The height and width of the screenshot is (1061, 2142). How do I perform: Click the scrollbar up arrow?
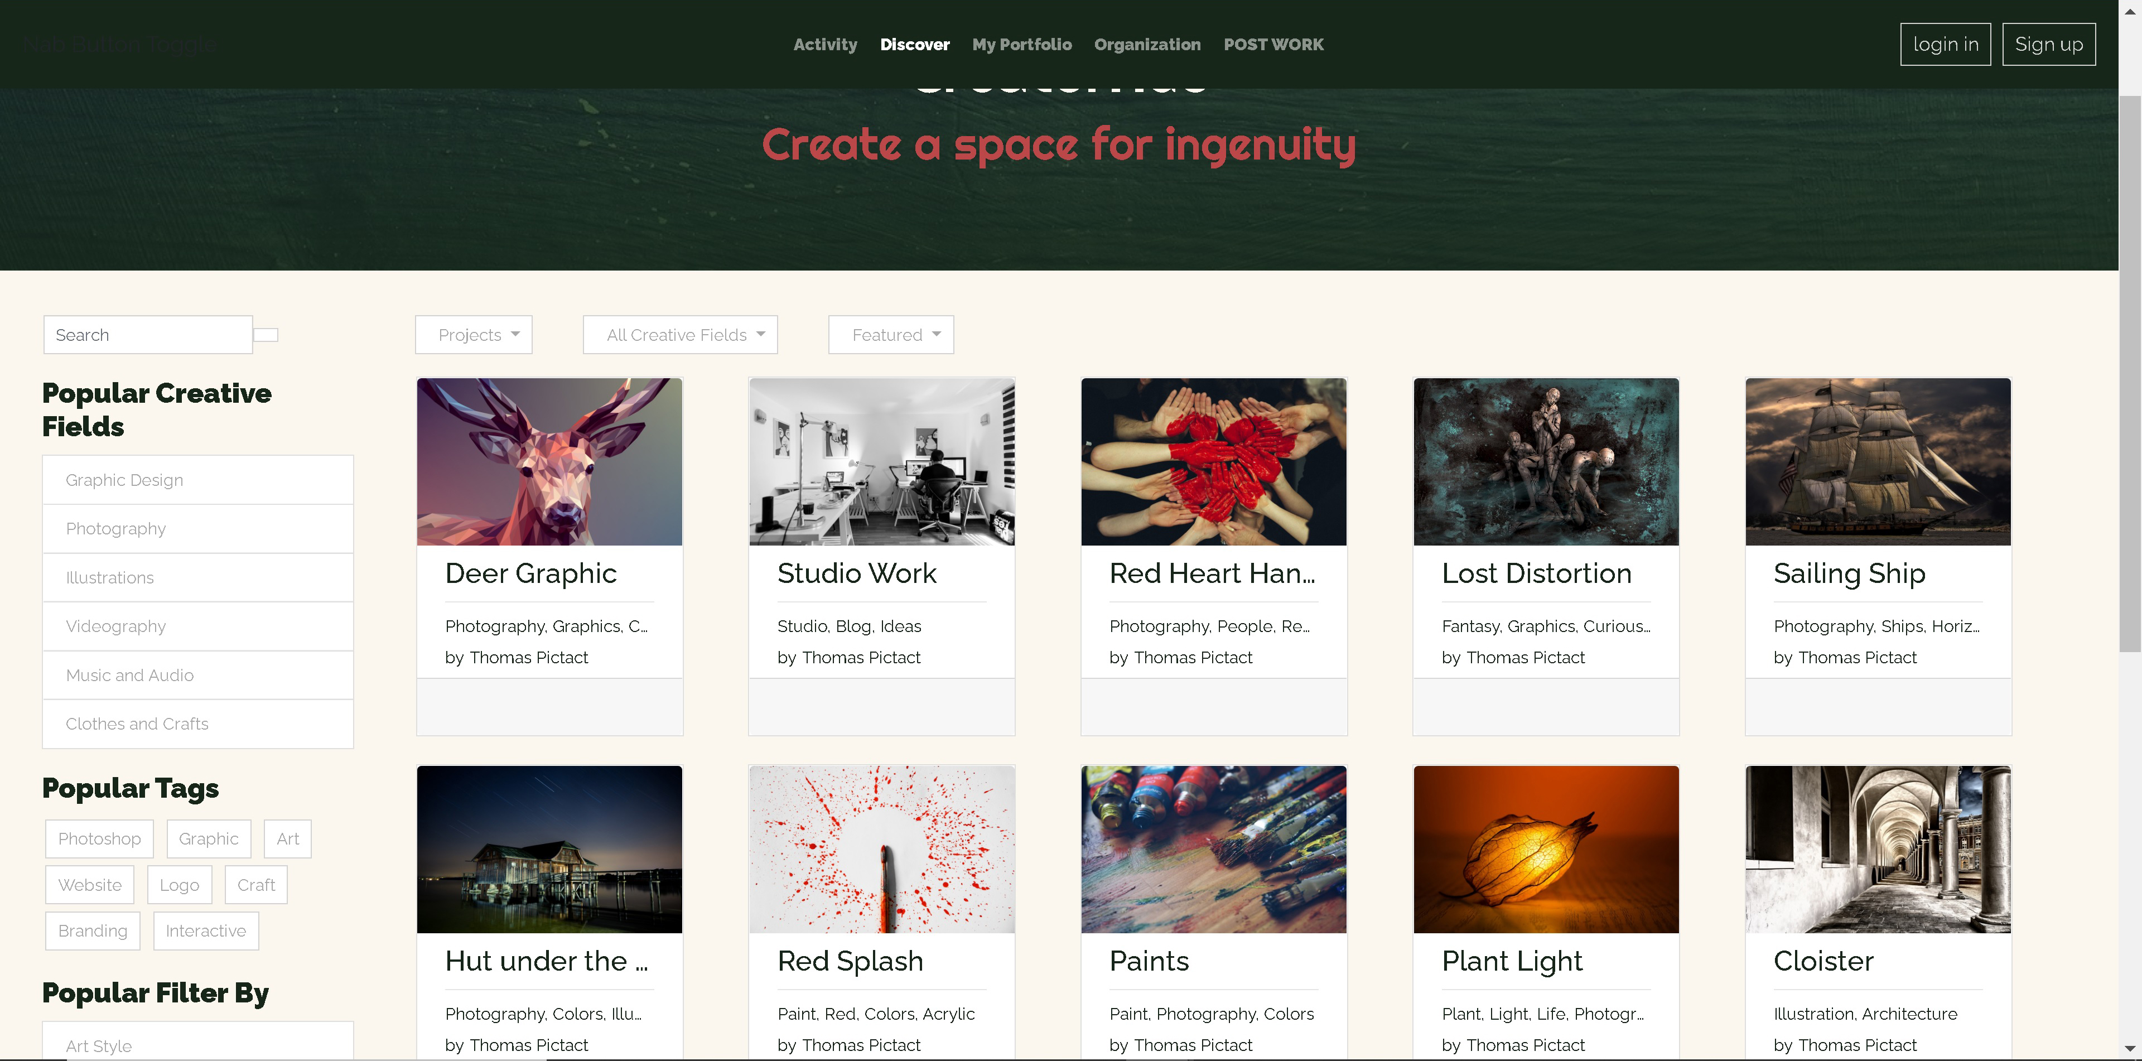pos(2130,11)
